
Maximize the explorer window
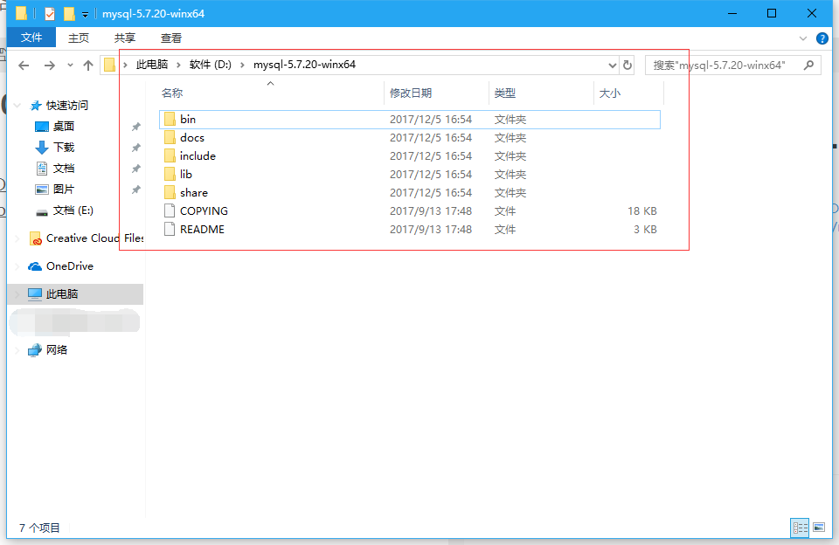[772, 13]
